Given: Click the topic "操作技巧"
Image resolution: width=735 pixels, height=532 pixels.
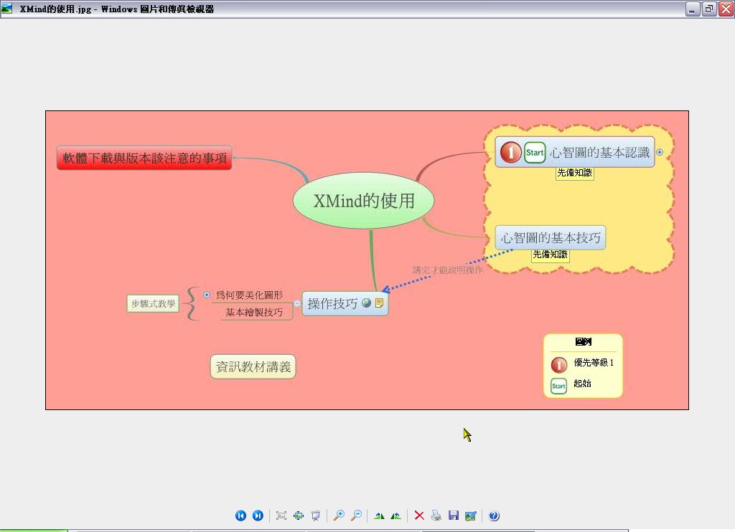Looking at the screenshot, I should (345, 303).
